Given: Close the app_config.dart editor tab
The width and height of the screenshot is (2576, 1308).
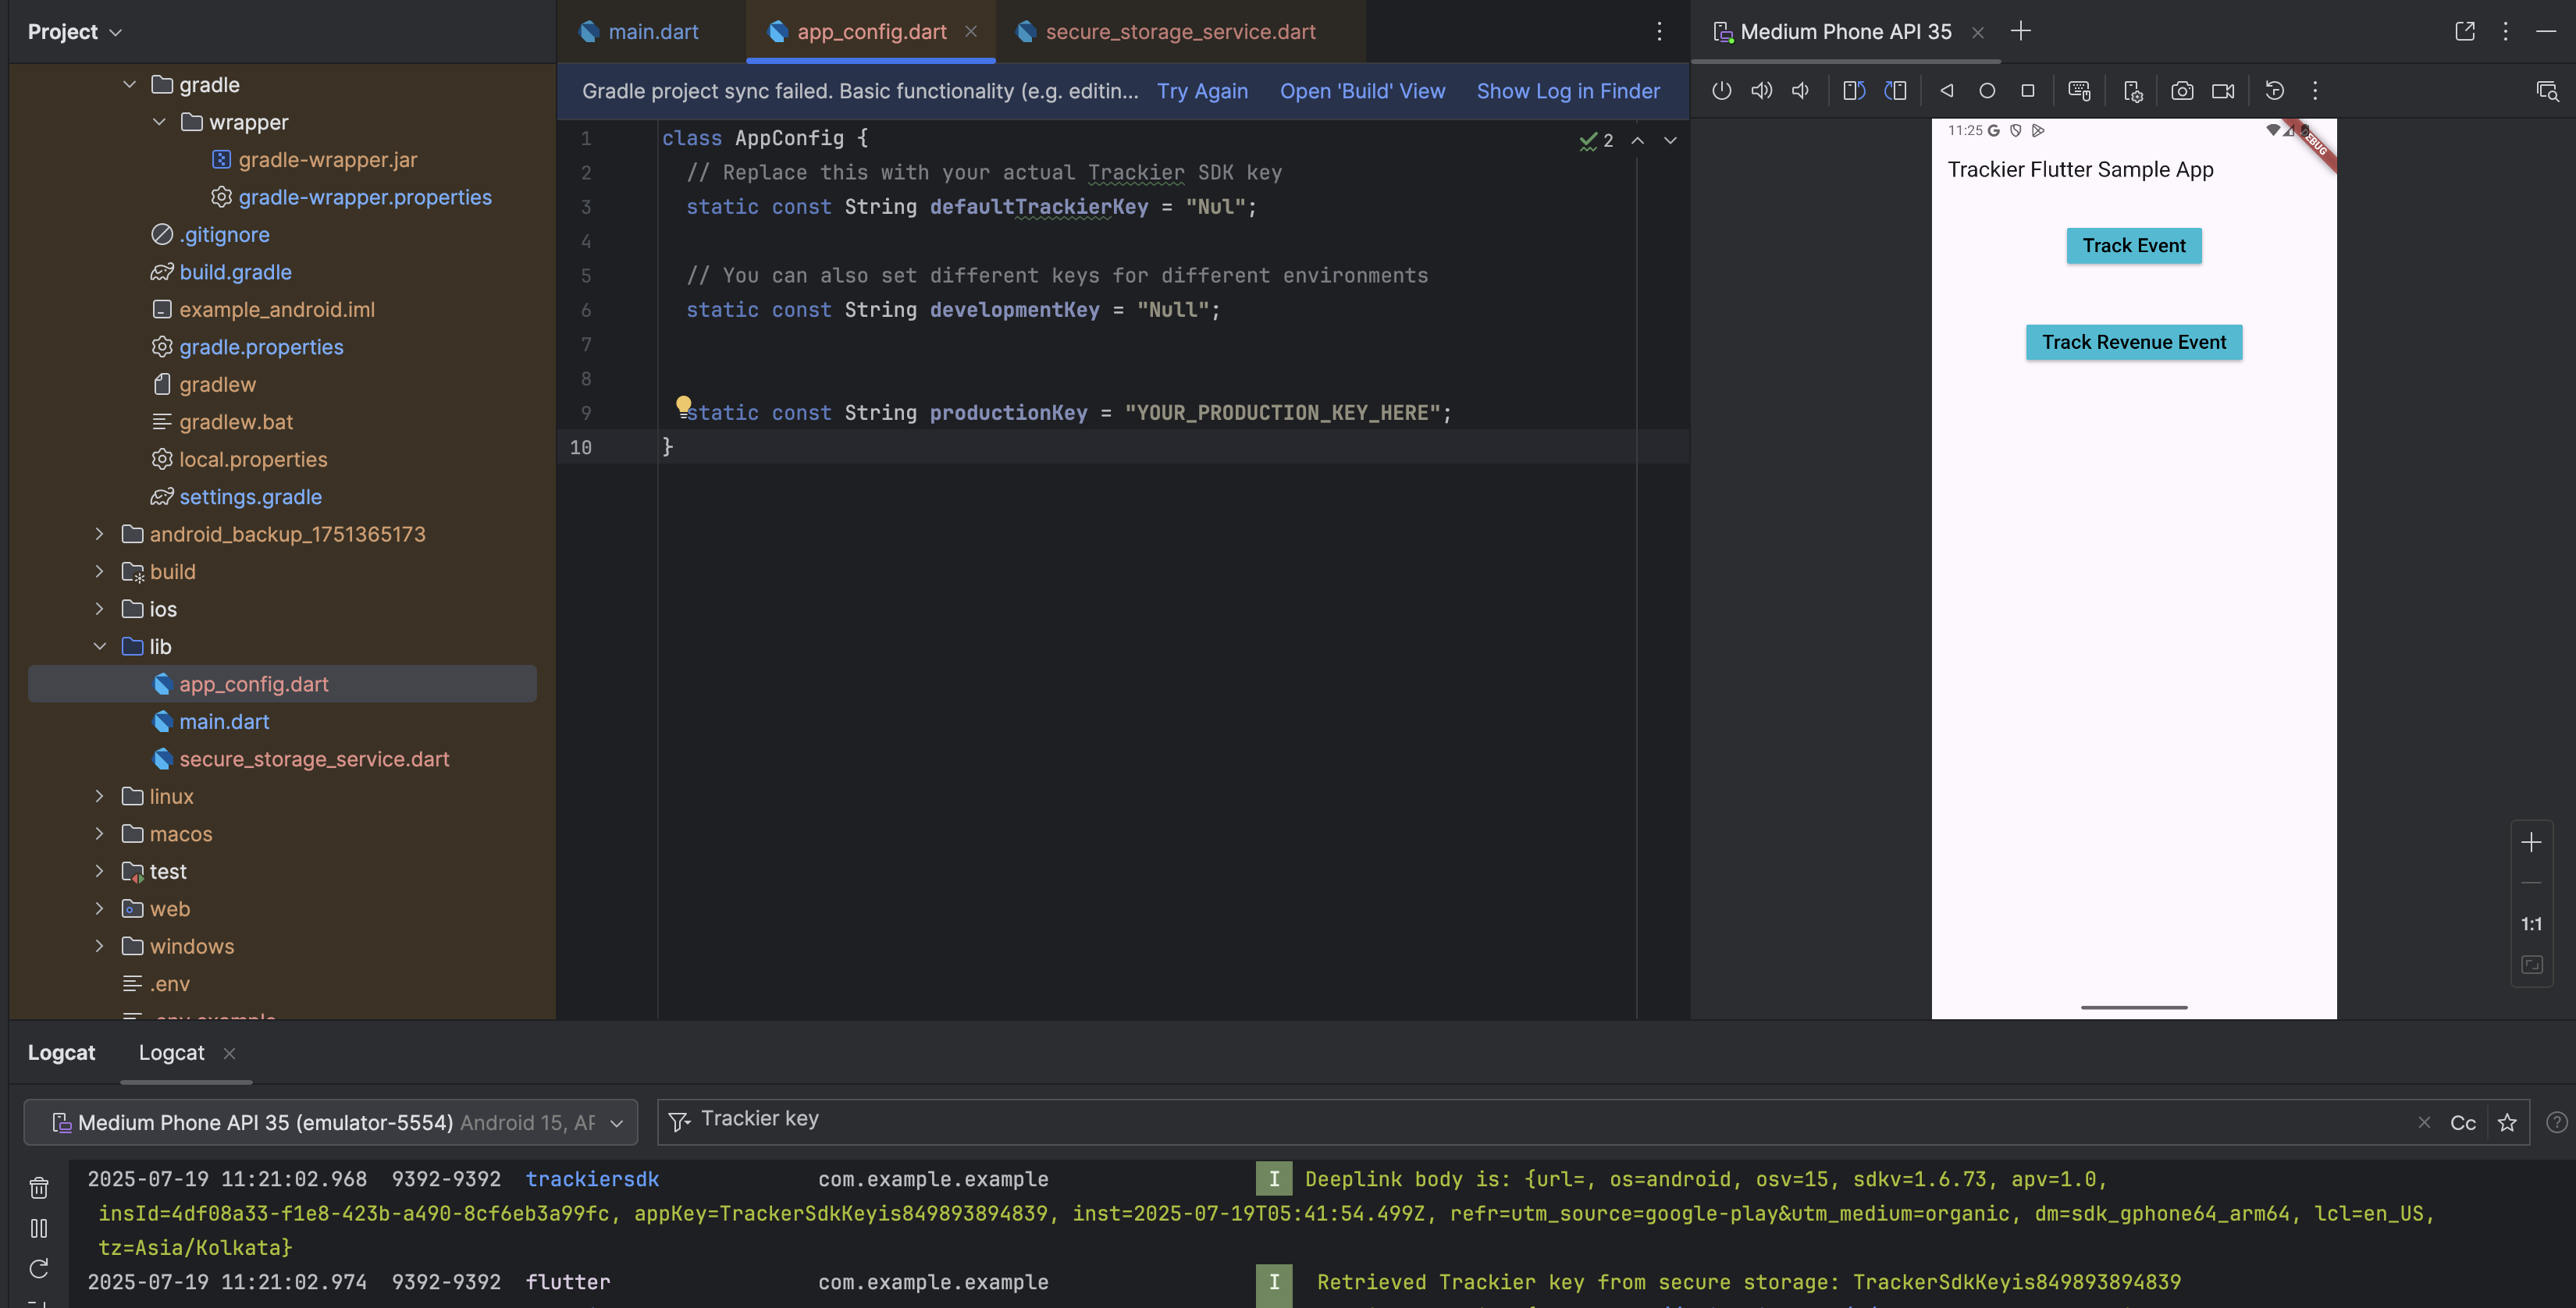Looking at the screenshot, I should [x=971, y=31].
